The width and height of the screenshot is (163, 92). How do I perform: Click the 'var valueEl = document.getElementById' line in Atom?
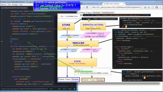point(32,21)
